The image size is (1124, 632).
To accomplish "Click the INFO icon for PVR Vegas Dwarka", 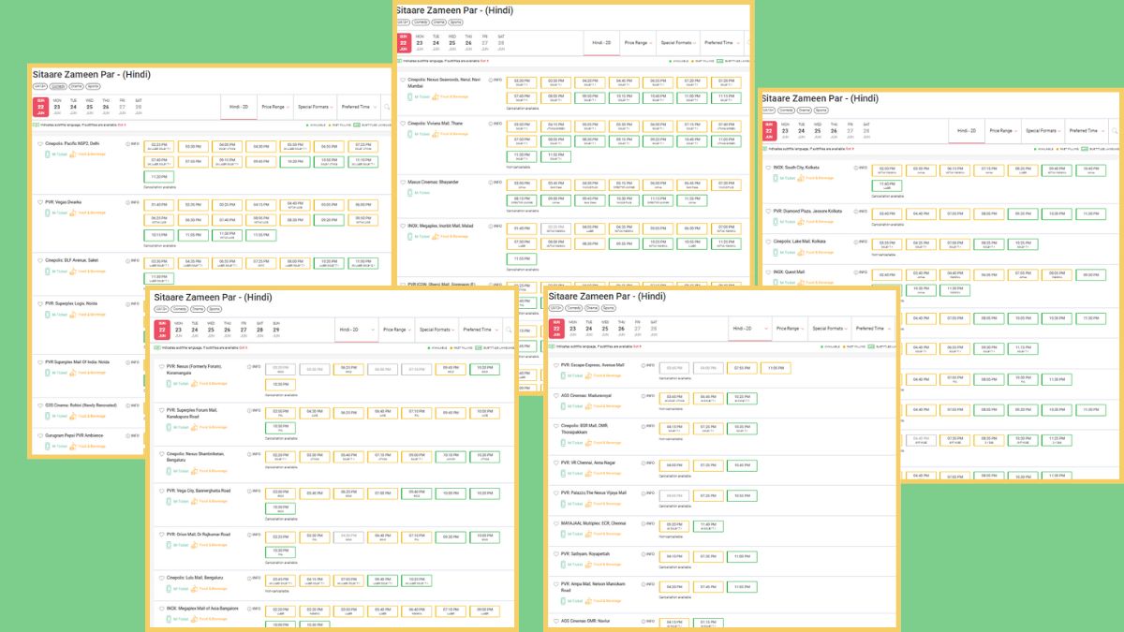I will [x=126, y=201].
